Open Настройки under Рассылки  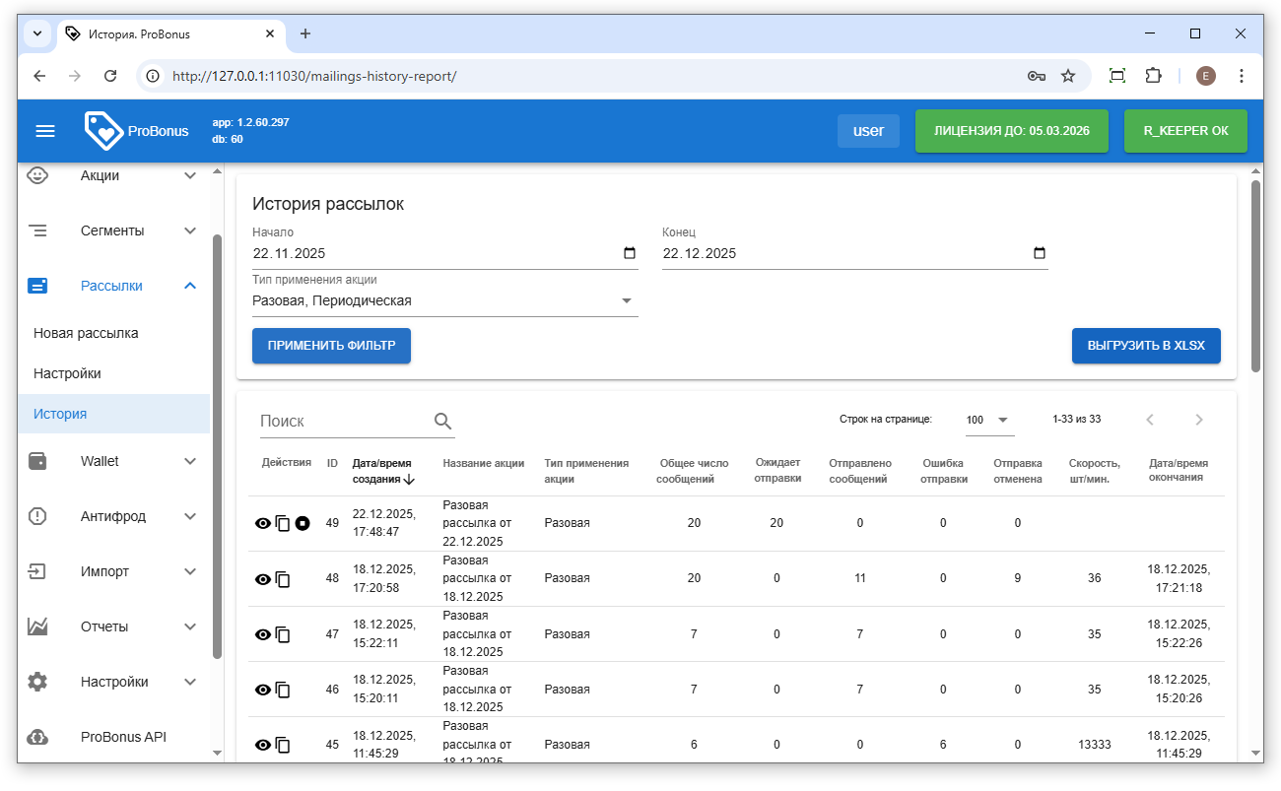(x=67, y=373)
